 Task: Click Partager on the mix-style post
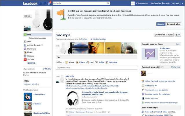(89, 112)
